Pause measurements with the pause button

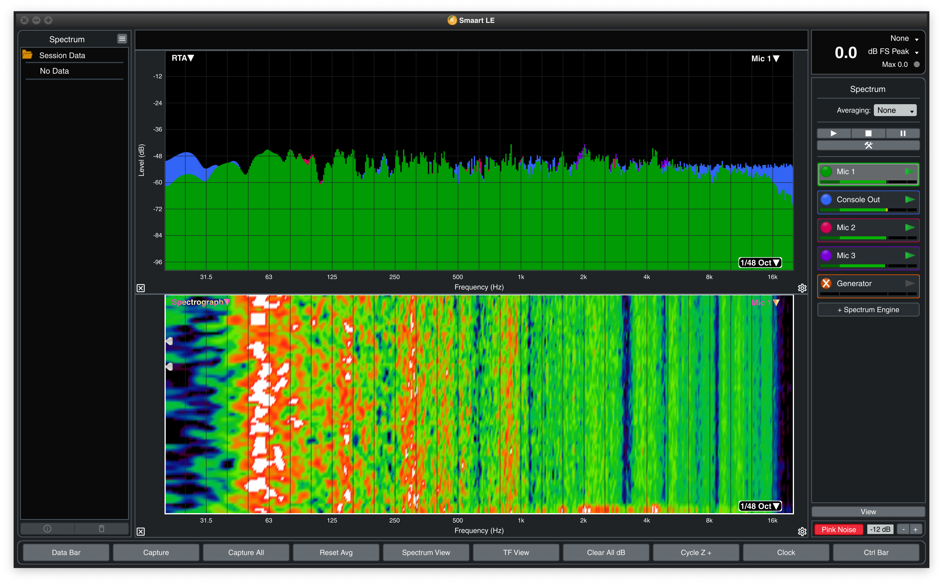pyautogui.click(x=902, y=133)
